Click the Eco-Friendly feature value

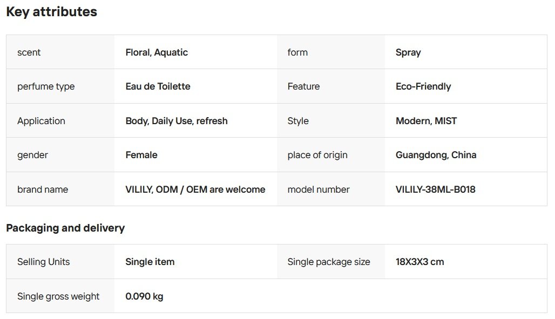click(423, 86)
